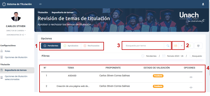Switch to the Aprobados tab

[x=71, y=46]
